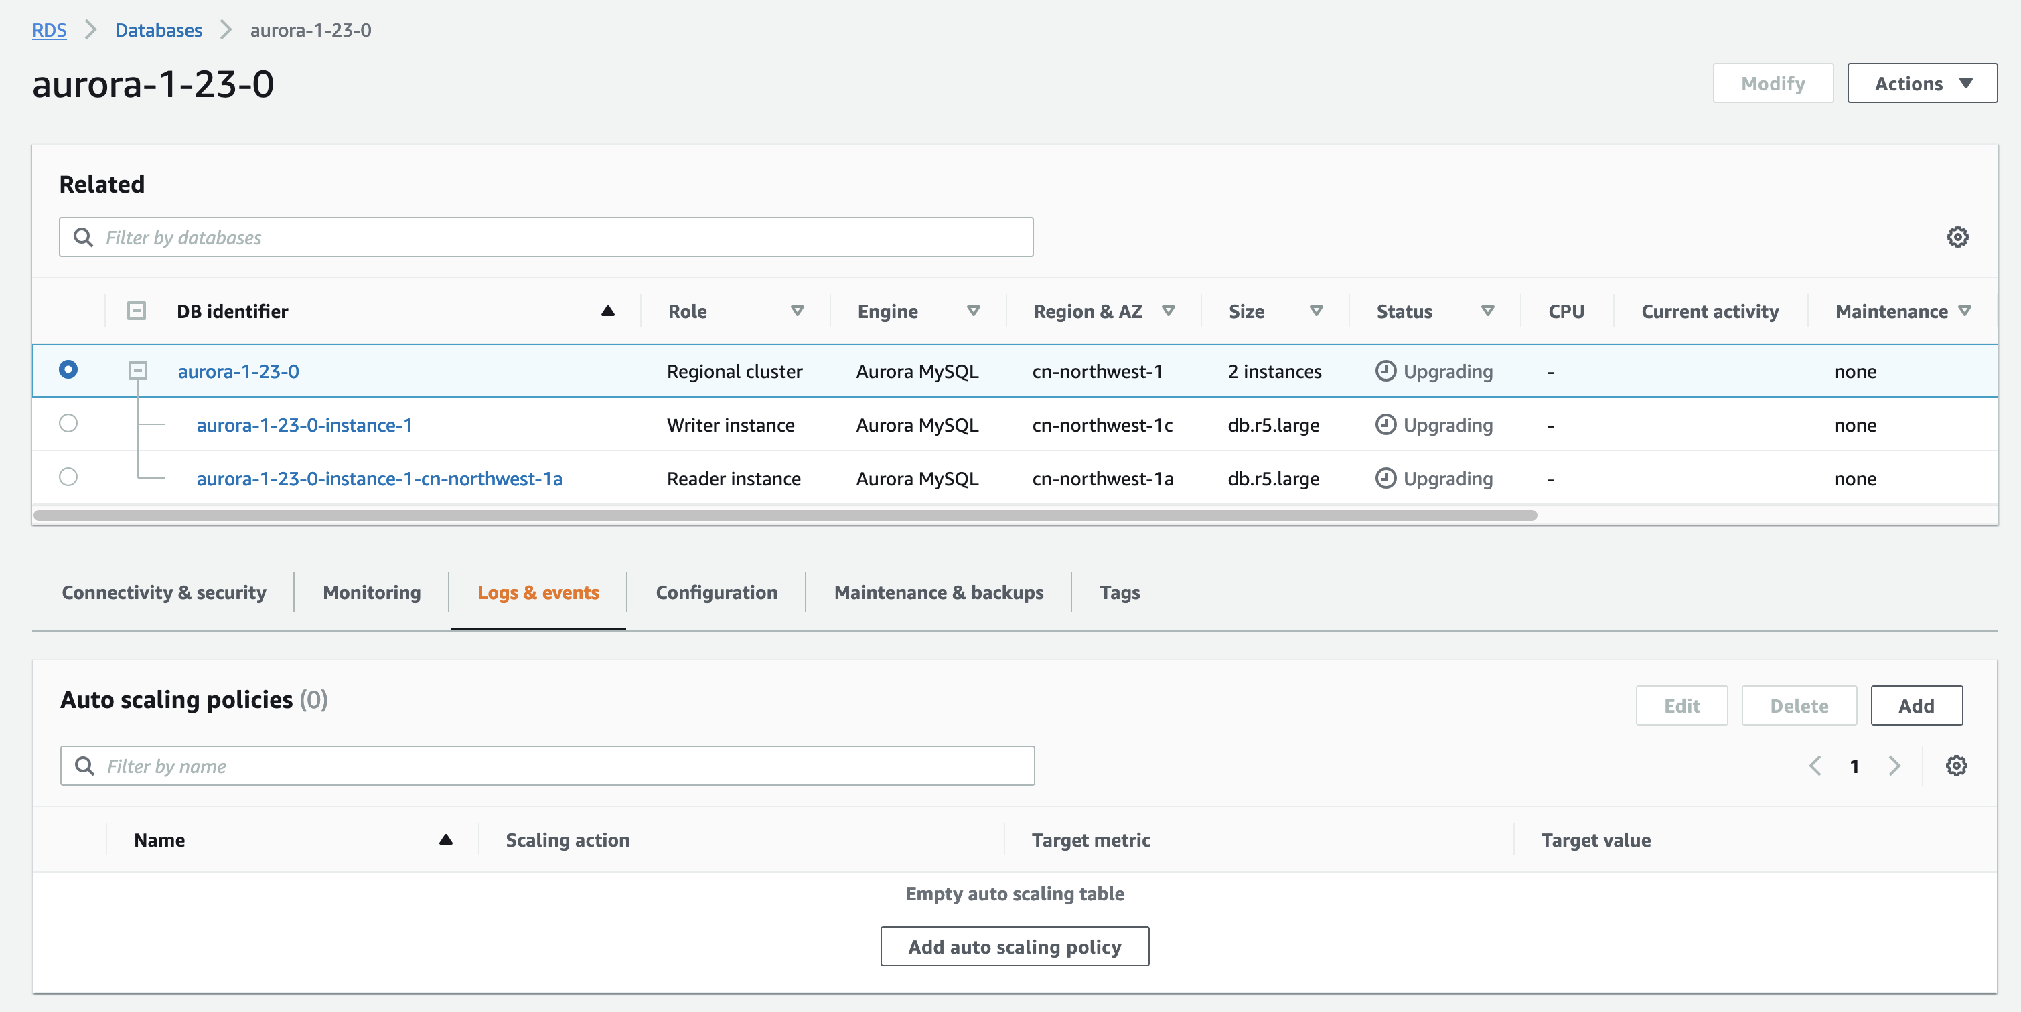Image resolution: width=2021 pixels, height=1012 pixels.
Task: Click Target metric column header
Action: pyautogui.click(x=1091, y=839)
